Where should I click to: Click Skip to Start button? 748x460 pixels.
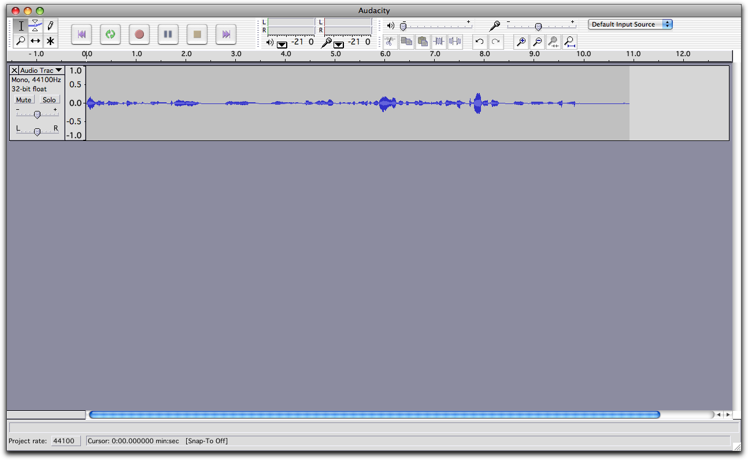[81, 35]
